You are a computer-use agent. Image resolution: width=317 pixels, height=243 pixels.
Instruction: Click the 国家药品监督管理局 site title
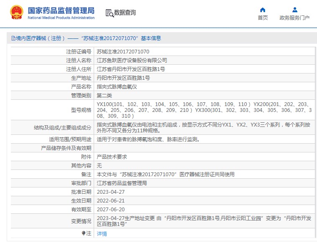point(61,11)
